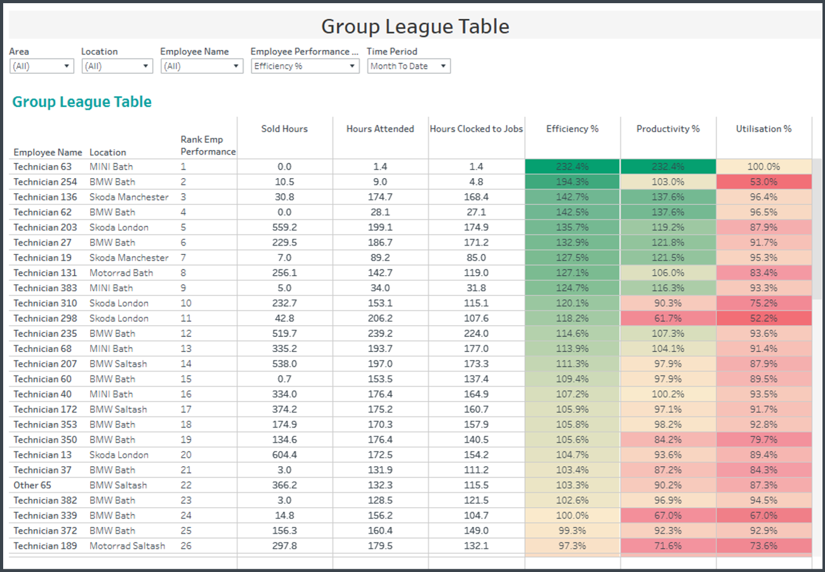Select the Other 65 employee name

pos(32,485)
